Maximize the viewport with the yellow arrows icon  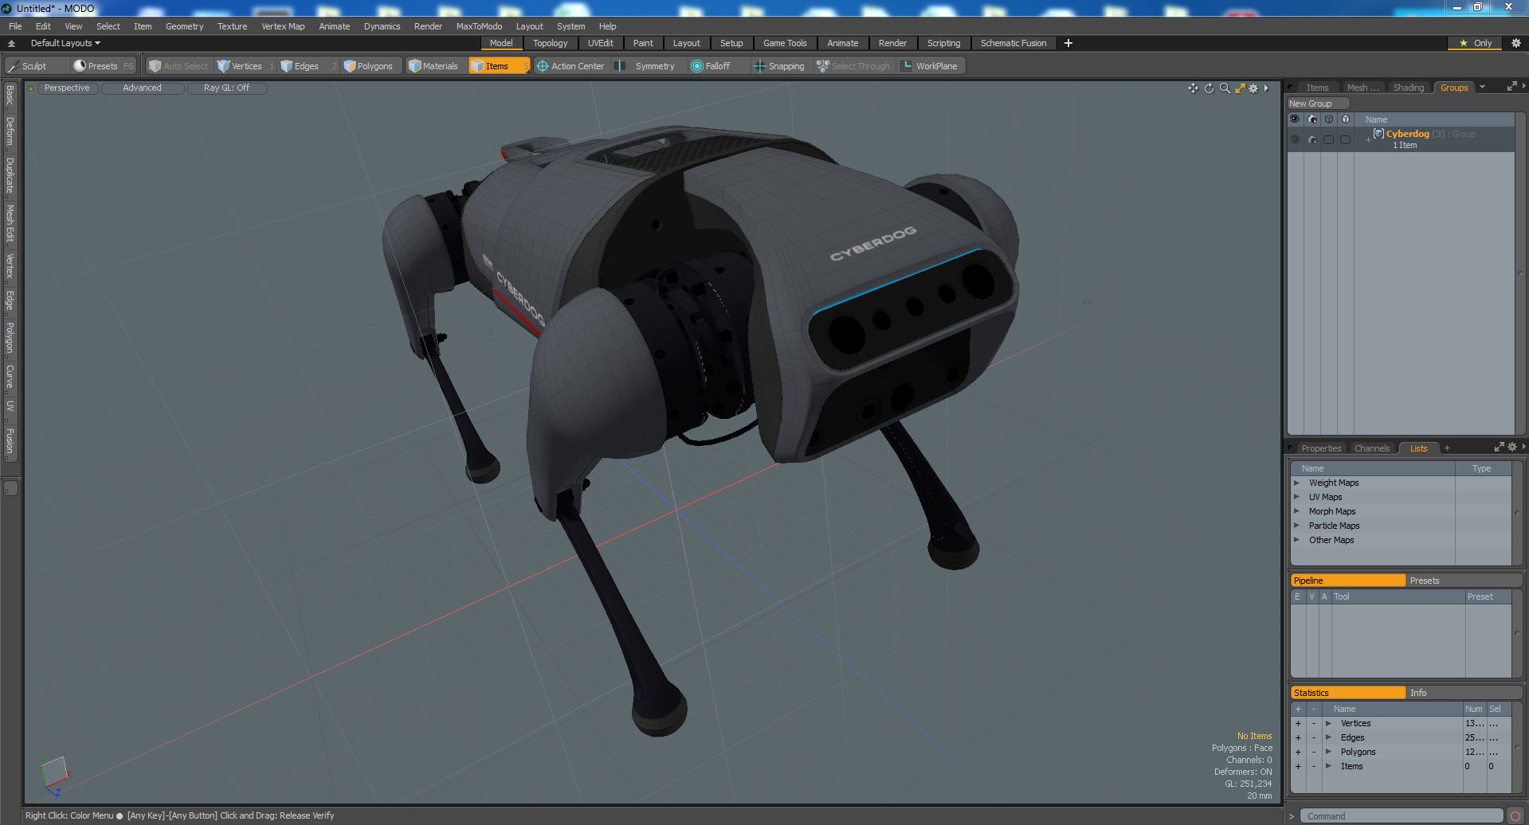(1240, 88)
